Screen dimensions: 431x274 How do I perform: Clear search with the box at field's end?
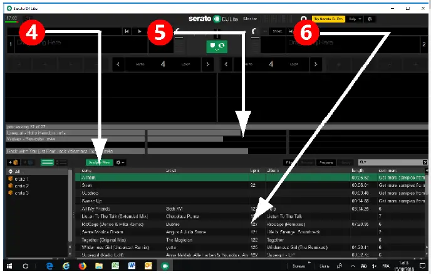click(x=425, y=162)
